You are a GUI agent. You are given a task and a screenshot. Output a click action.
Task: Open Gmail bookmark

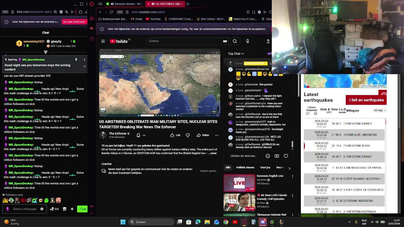tap(136, 19)
